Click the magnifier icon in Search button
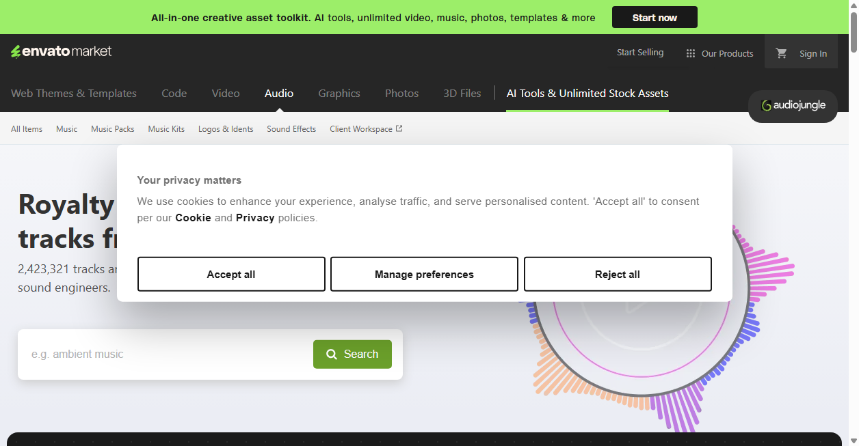 point(332,354)
